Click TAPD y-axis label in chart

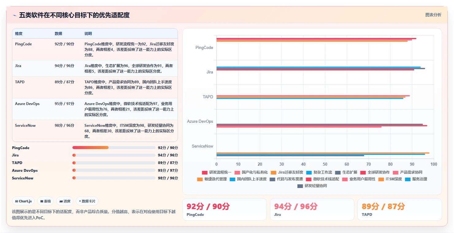click(208, 97)
